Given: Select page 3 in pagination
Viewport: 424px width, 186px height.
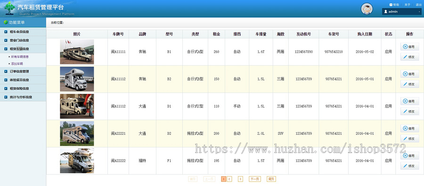Looking at the screenshot, I should [x=240, y=179].
